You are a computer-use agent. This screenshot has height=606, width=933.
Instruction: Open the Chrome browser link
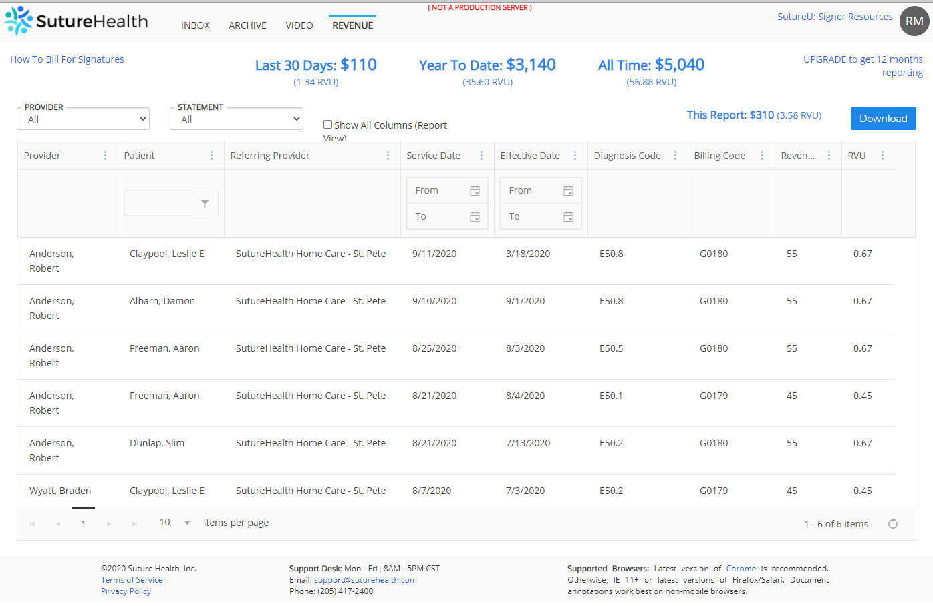click(x=741, y=569)
